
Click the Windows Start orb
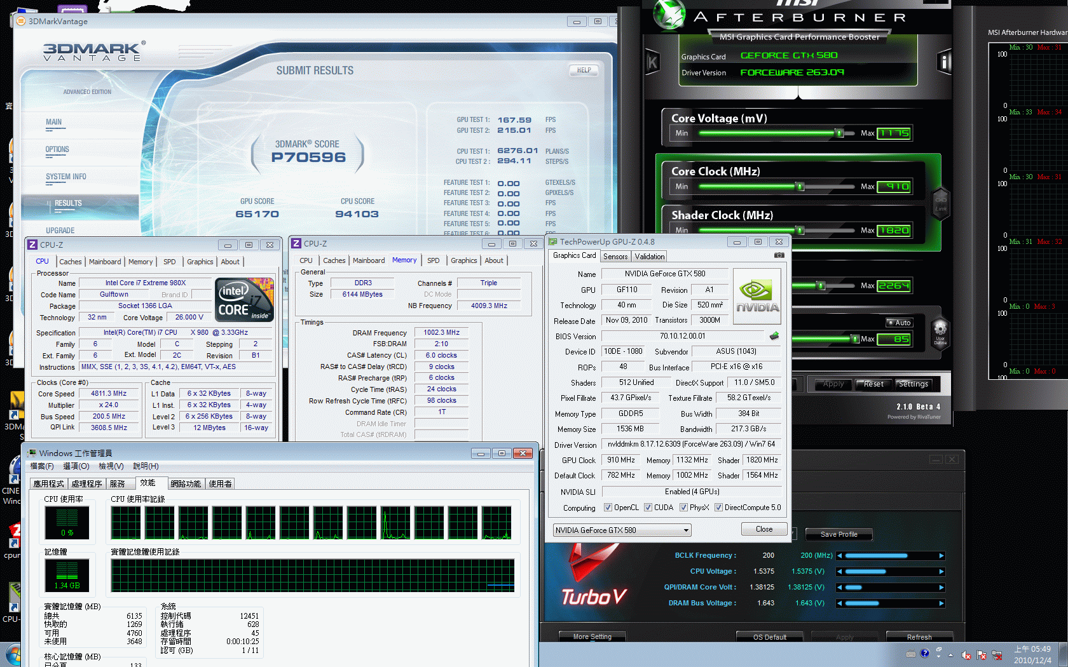13,655
